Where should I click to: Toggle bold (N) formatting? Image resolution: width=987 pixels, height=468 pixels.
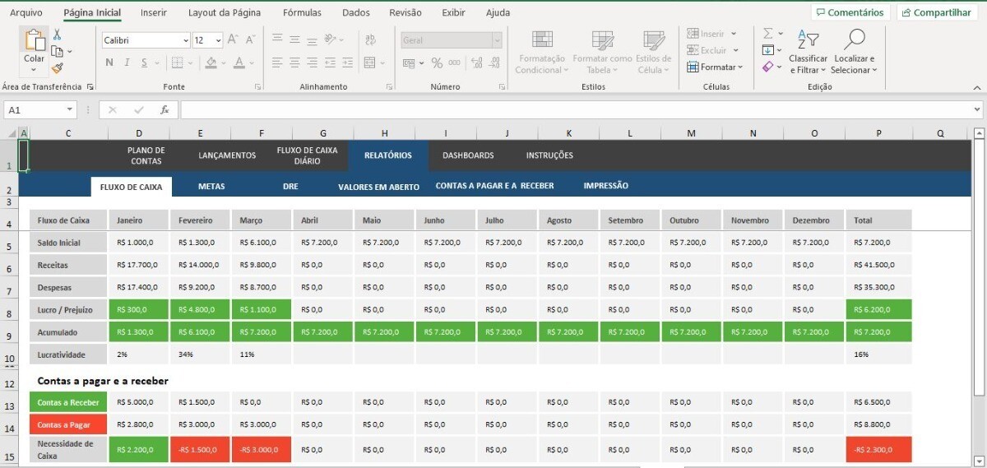coord(109,63)
